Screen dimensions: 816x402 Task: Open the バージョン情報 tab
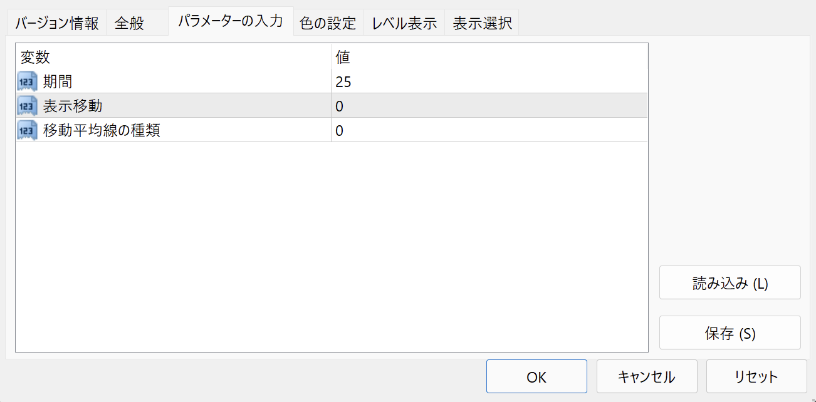pos(57,24)
